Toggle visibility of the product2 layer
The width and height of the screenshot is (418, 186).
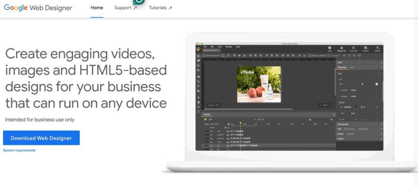tap(206, 138)
